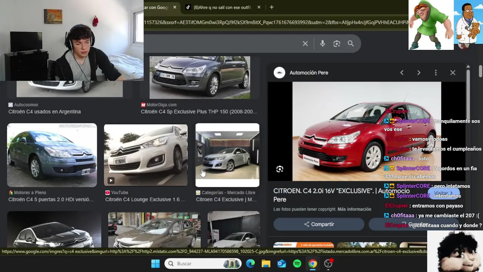
Task: Open a new browser tab
Action: pyautogui.click(x=271, y=7)
